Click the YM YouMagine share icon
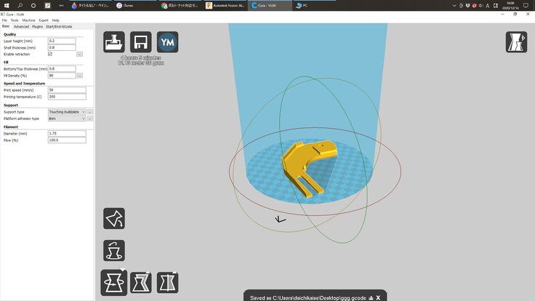This screenshot has width=535, height=301. click(x=168, y=43)
